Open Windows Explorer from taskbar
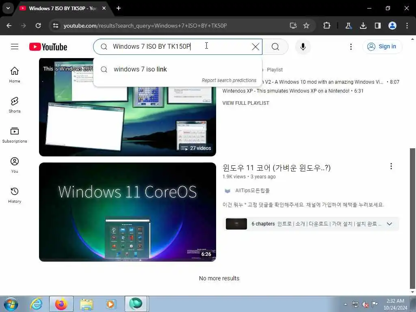The width and height of the screenshot is (416, 312). (87, 304)
